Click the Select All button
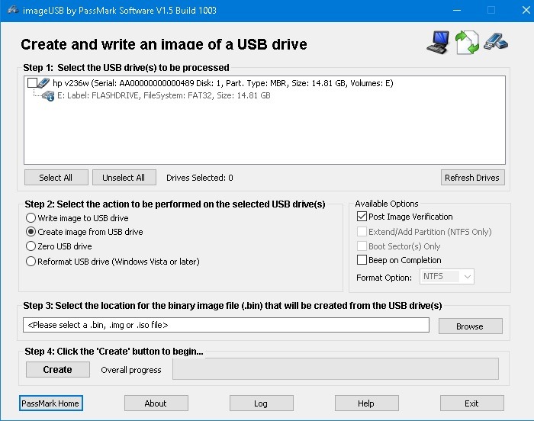 (x=56, y=178)
